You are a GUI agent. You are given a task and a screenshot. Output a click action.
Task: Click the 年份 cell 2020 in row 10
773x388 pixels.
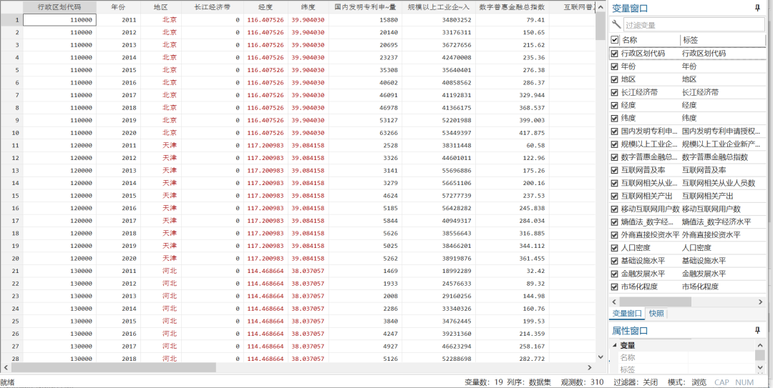(118, 133)
